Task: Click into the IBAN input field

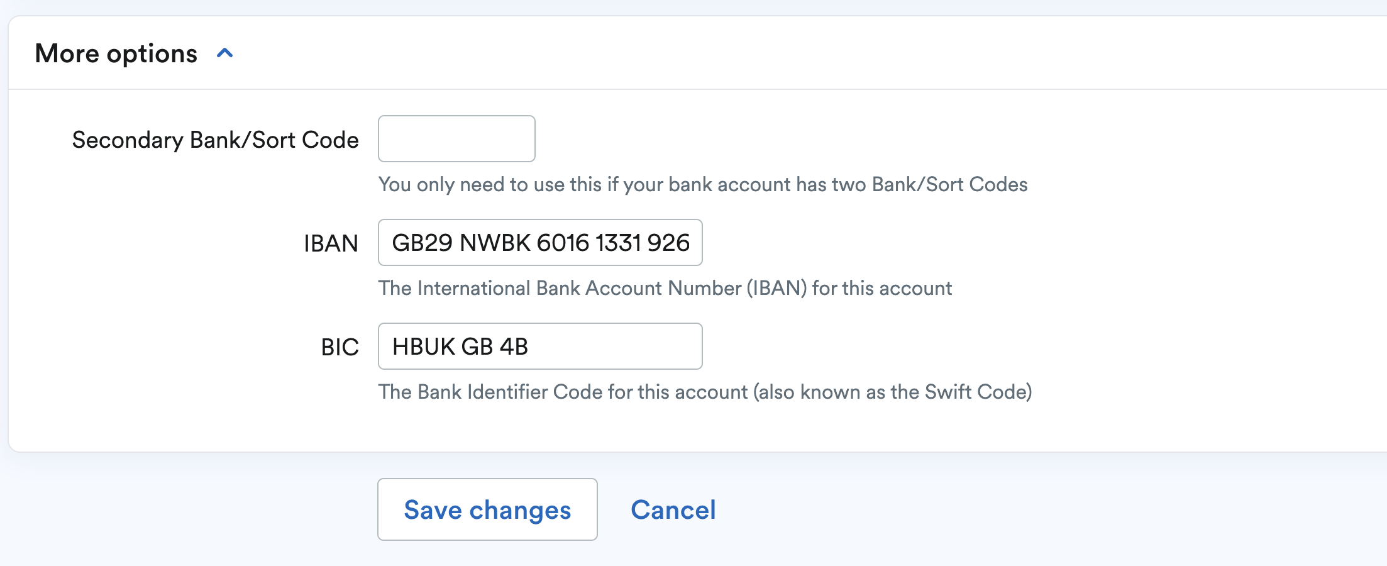Action: (540, 243)
